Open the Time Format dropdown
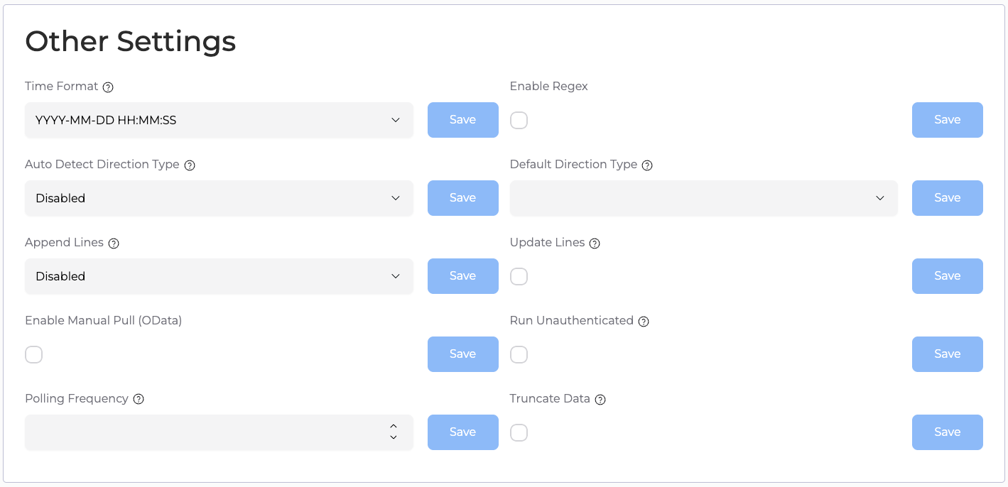Image resolution: width=1008 pixels, height=487 pixels. pos(219,120)
